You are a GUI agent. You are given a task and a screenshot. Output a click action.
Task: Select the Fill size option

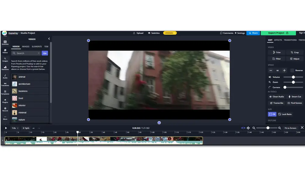272,114
